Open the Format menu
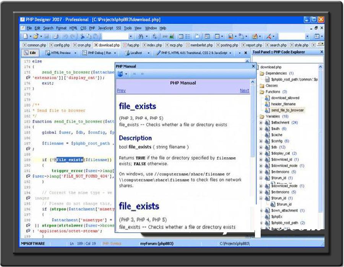Viewport: 344px width, 267px height. (x=61, y=28)
